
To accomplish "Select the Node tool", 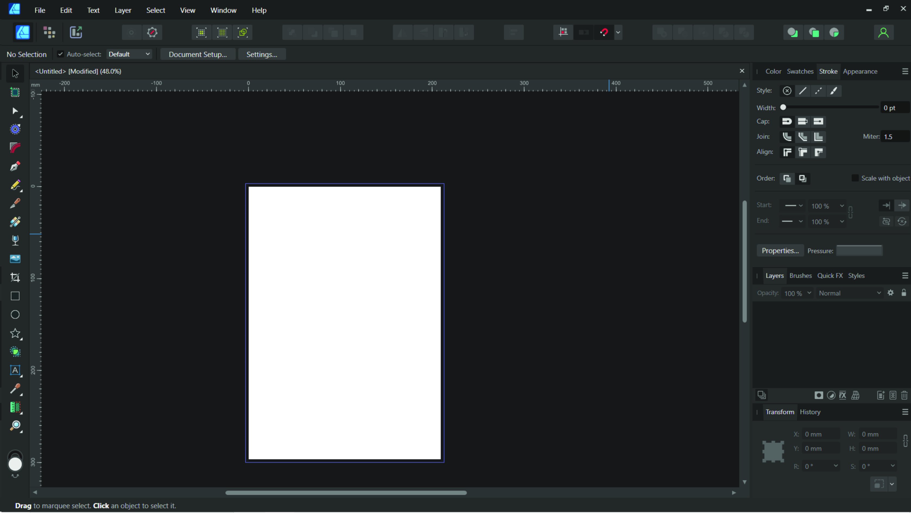I will (15, 111).
